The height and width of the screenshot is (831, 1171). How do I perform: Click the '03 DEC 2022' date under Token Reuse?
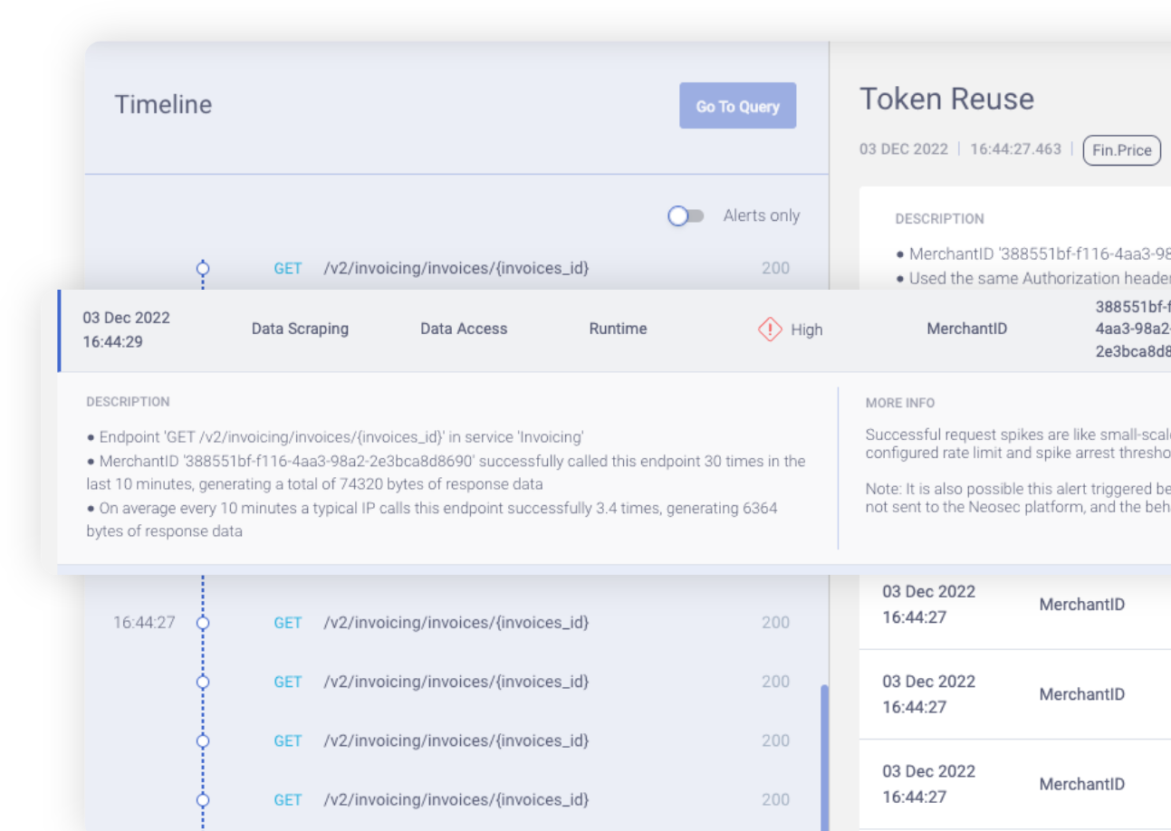coord(904,149)
